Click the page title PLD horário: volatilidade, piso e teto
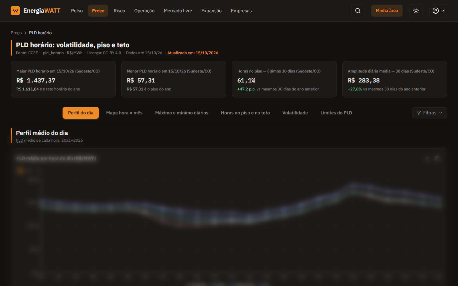The width and height of the screenshot is (458, 286). pos(73,45)
